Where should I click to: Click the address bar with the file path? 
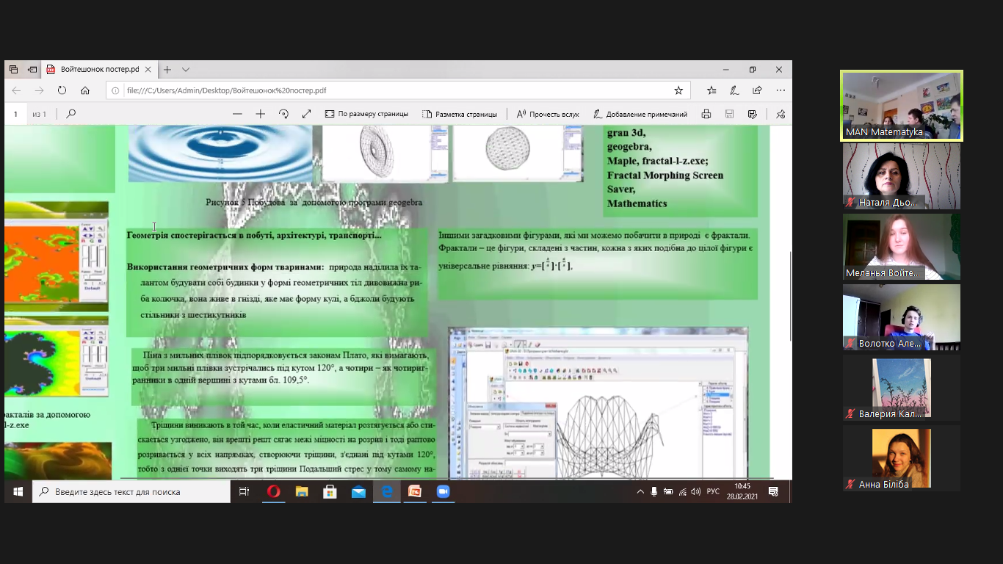click(399, 90)
